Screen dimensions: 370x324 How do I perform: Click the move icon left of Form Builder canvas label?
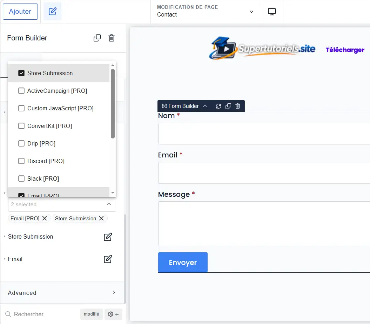[x=164, y=106]
